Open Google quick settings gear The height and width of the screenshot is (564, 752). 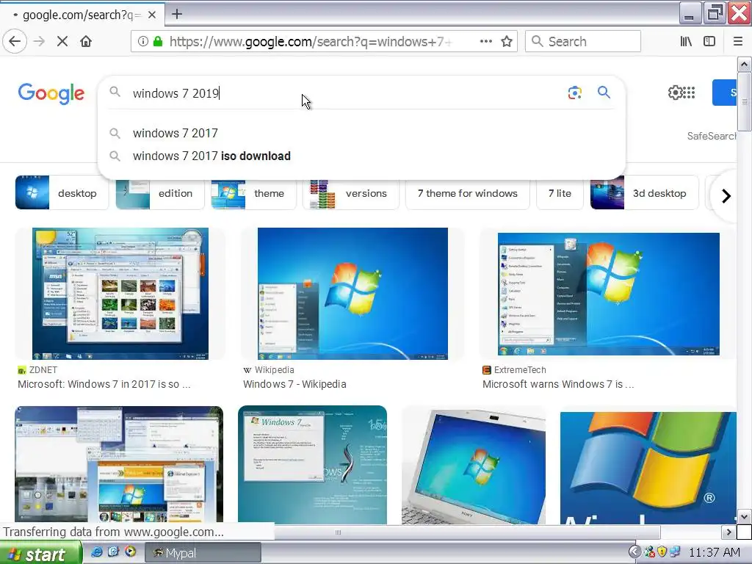point(675,92)
